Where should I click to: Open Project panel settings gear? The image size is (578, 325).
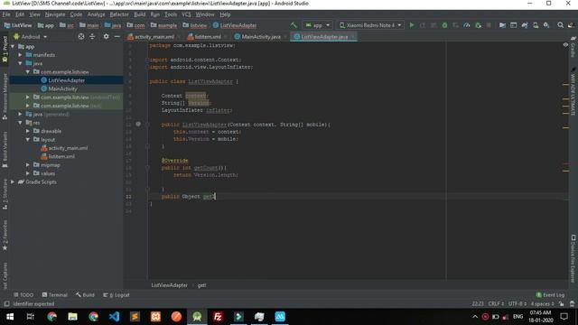(x=107, y=36)
